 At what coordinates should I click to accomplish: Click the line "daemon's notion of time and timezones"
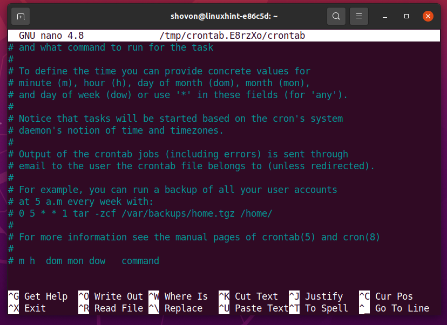click(x=116, y=130)
